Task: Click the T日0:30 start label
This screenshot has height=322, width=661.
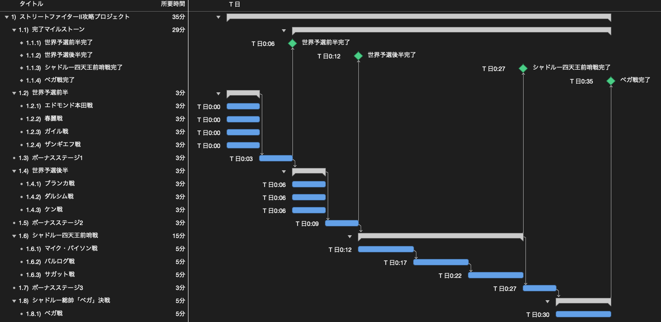Action: tap(538, 315)
